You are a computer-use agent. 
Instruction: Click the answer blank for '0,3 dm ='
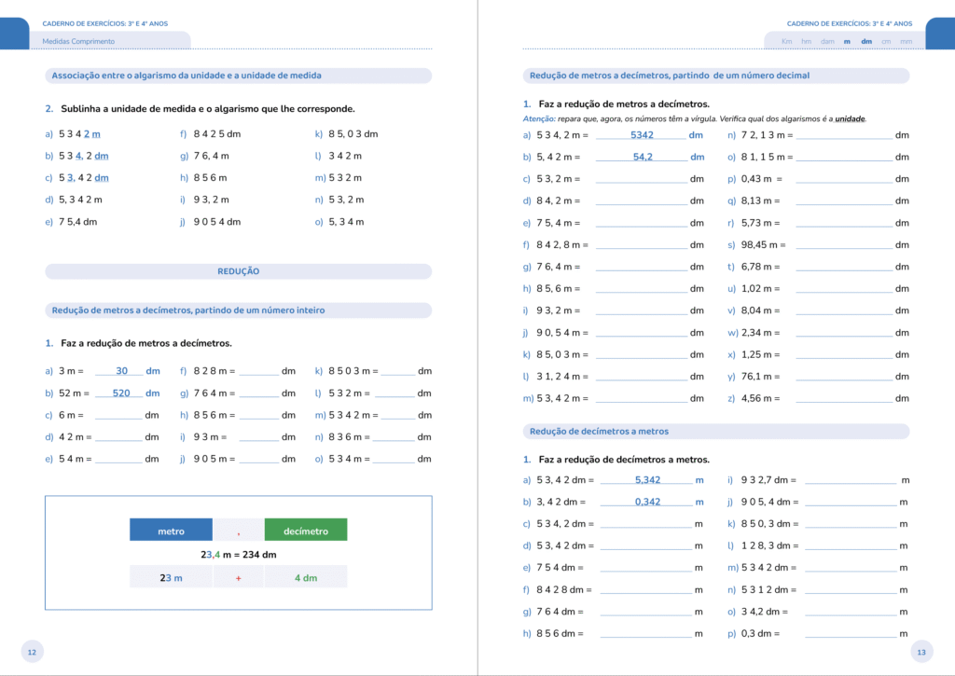click(x=850, y=634)
